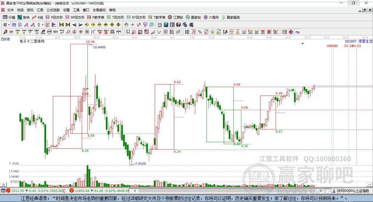The height and width of the screenshot is (202, 373).
Task: Select the Gann fan lines tool
Action: (x=134, y=32)
